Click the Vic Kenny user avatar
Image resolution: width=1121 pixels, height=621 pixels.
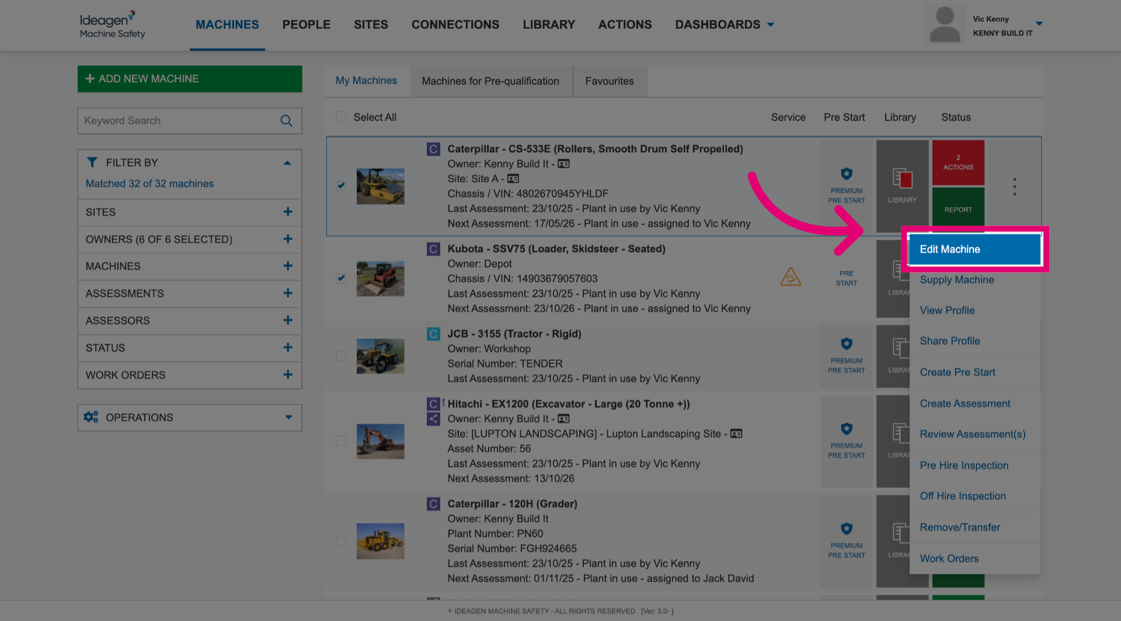coord(945,25)
